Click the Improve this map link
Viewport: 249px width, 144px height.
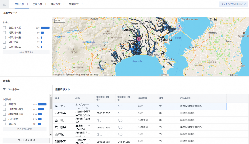(90, 75)
